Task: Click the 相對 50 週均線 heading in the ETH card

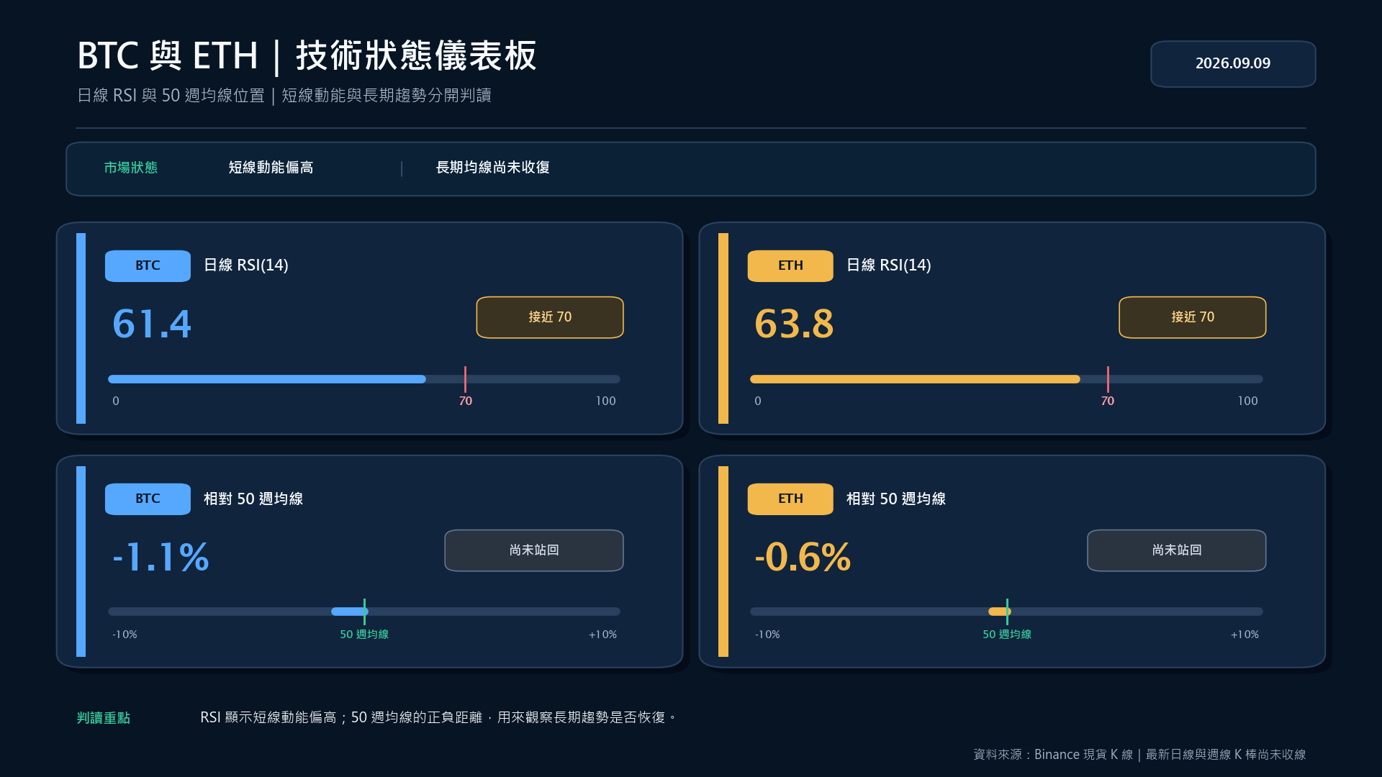Action: tap(896, 499)
